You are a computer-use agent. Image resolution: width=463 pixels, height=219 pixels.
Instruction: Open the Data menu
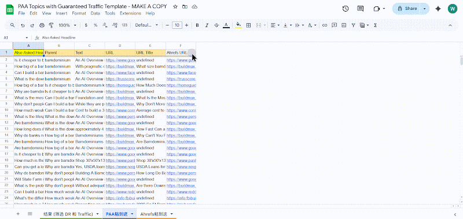pos(95,13)
